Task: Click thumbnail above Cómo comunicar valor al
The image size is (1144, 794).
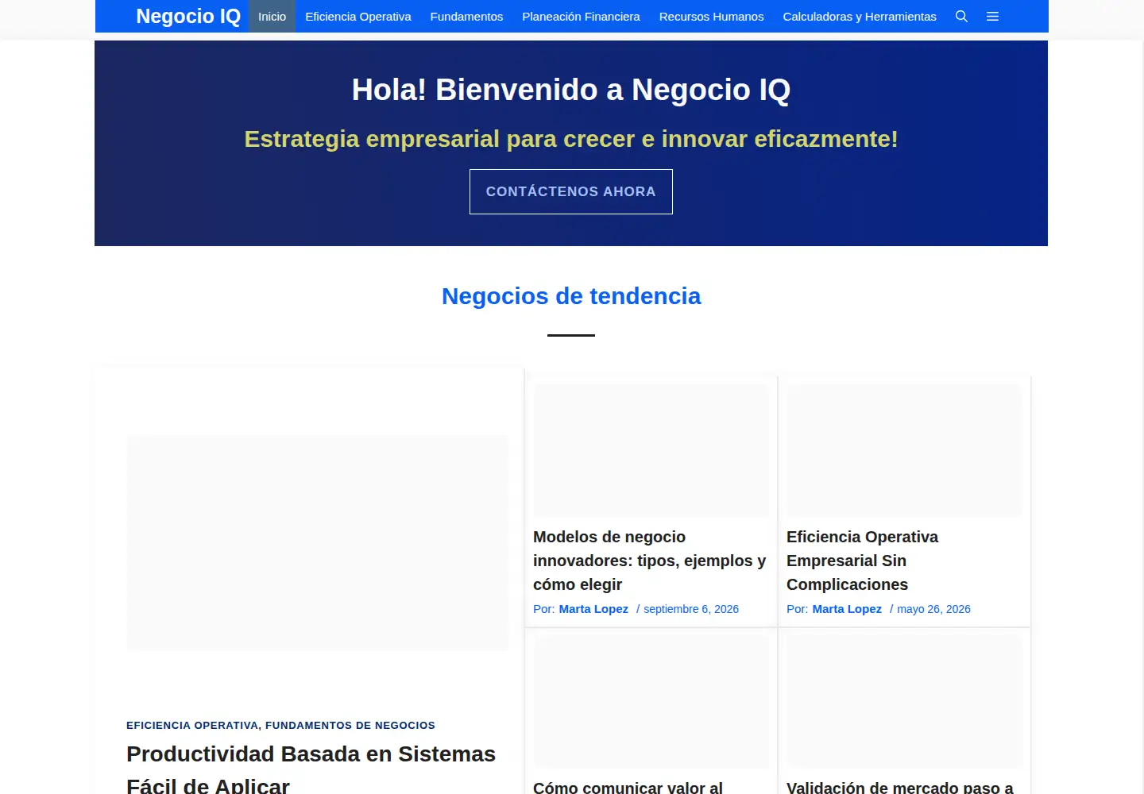Action: pos(651,701)
